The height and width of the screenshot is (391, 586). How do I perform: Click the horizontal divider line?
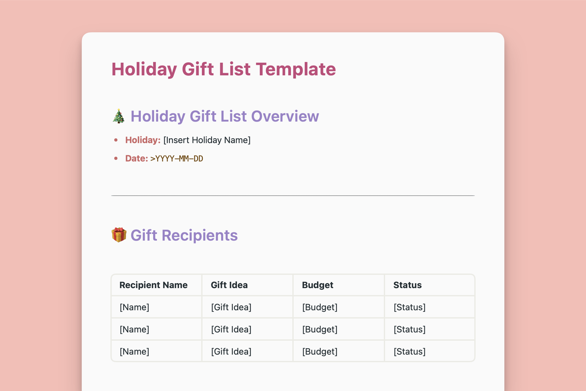coord(293,196)
